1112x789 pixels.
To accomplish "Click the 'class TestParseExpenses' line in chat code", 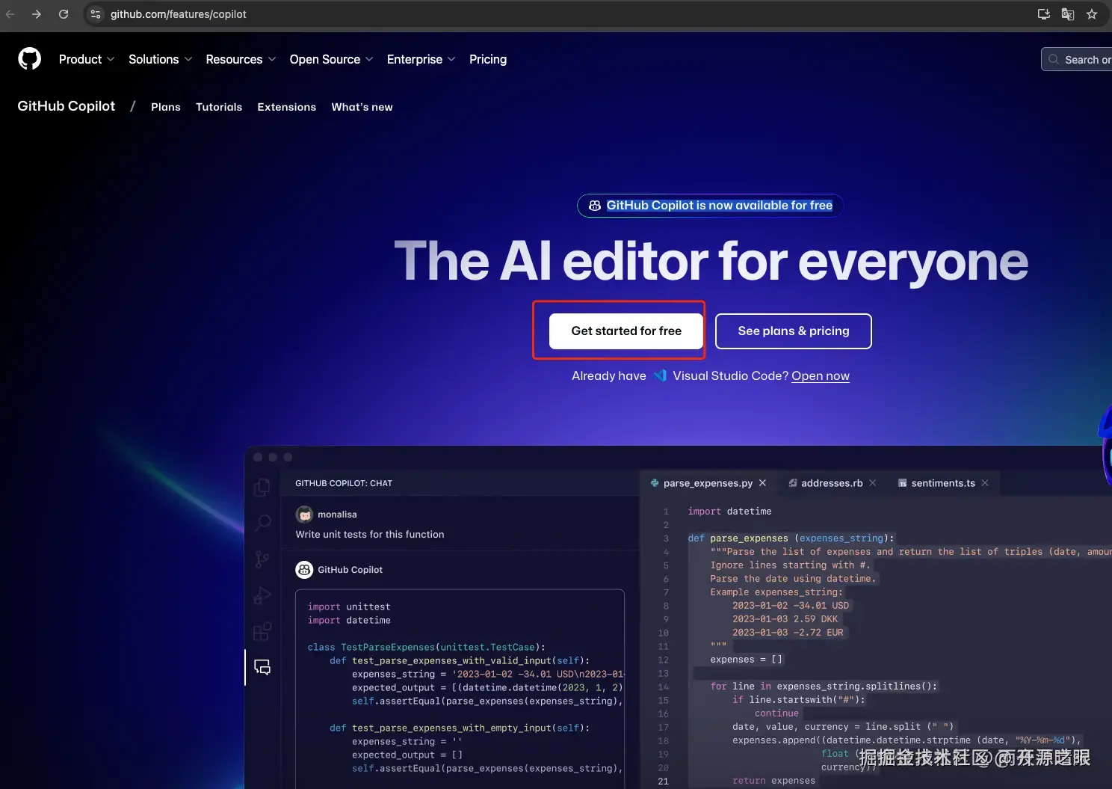I will tap(426, 647).
